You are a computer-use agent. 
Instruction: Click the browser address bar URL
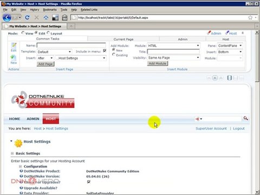tap(113, 17)
